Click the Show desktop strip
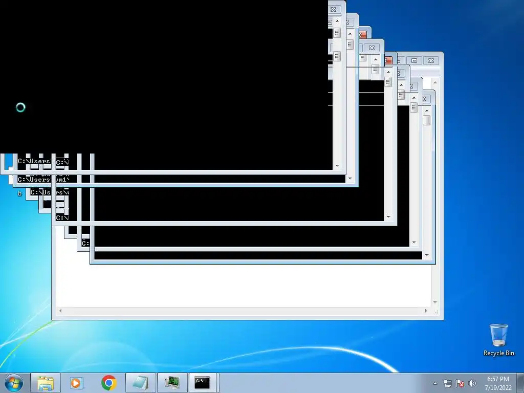524x393 pixels. [x=520, y=383]
